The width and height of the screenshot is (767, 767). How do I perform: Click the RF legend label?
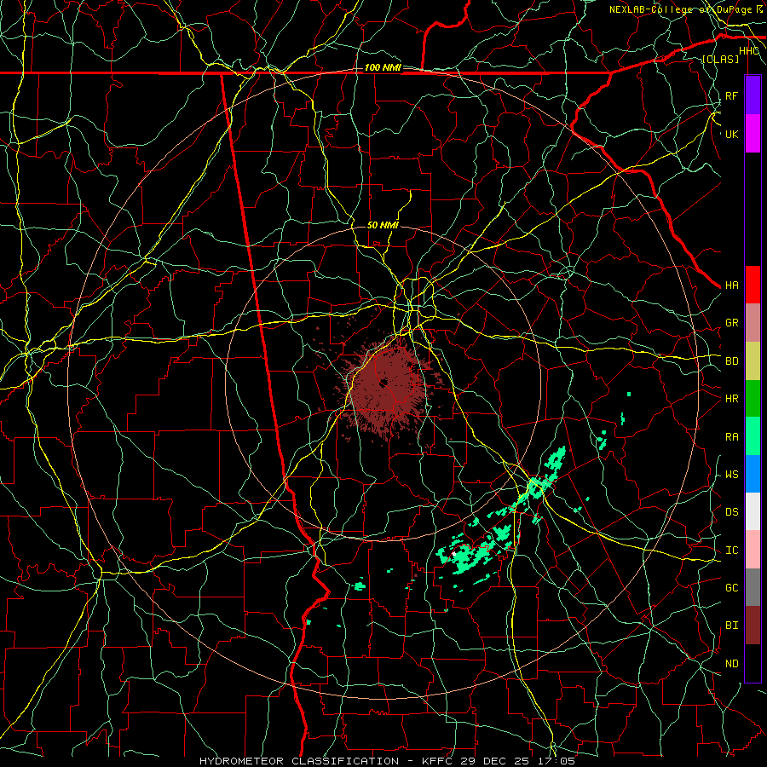[x=731, y=95]
